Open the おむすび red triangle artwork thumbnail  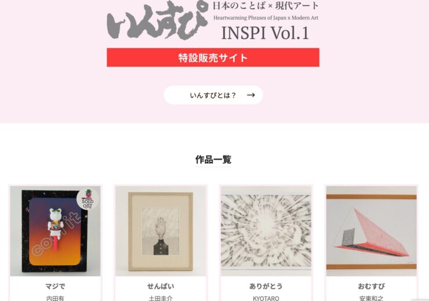point(371,231)
